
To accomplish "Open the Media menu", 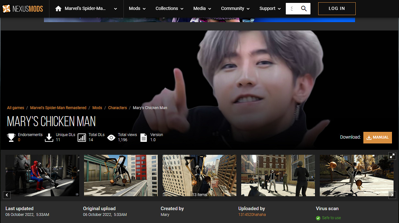I will 202,9.
